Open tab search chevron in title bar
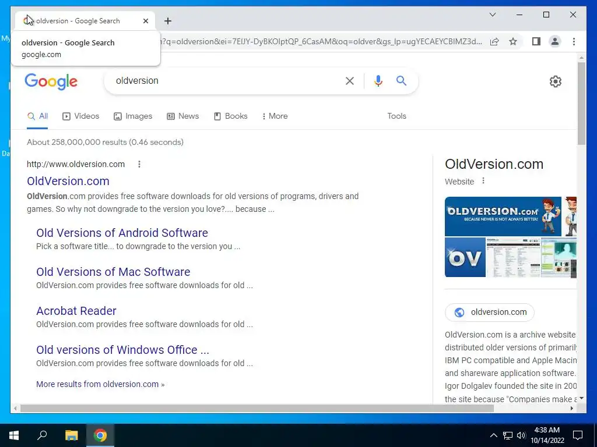This screenshot has height=447, width=597. tap(493, 15)
